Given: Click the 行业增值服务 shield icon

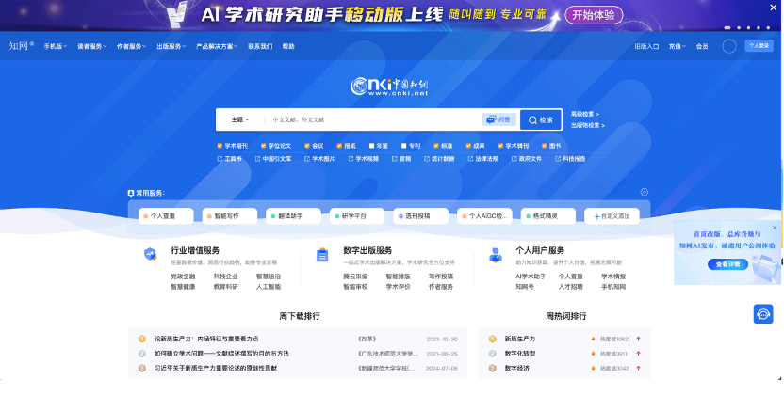Looking at the screenshot, I should (150, 254).
